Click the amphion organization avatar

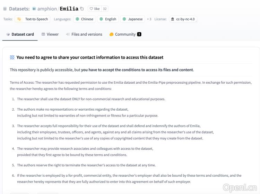tap(34, 9)
